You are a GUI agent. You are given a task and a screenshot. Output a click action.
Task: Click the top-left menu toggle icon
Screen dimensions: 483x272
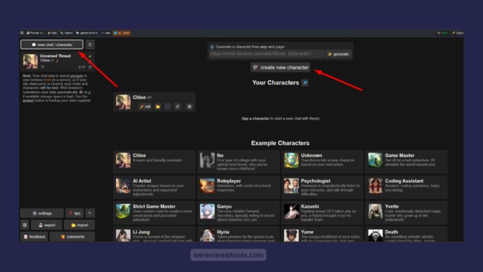pyautogui.click(x=22, y=33)
